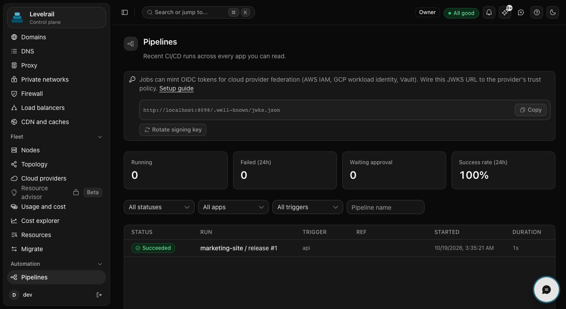
Task: Navigate to Load balancers
Action: (x=57, y=108)
